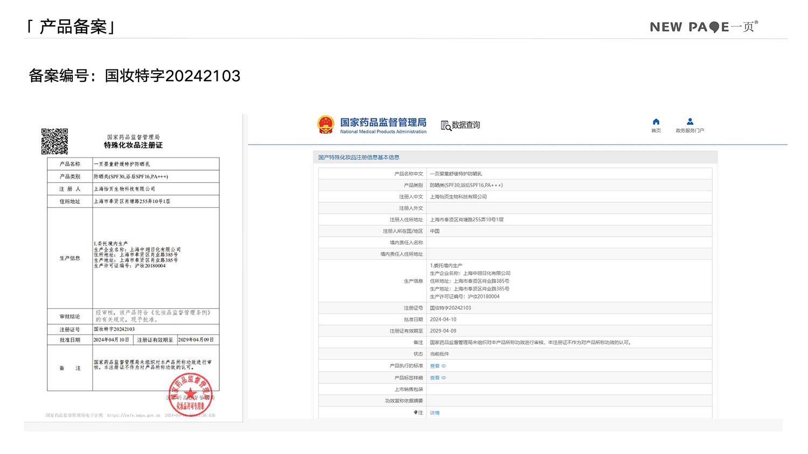This screenshot has height=454, width=808.
Task: Click the 2029-04-09 validity date in web table
Action: pos(443,331)
